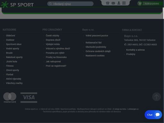Open the hamburger menu icon
The height and width of the screenshot is (123, 164).
[x=124, y=3]
